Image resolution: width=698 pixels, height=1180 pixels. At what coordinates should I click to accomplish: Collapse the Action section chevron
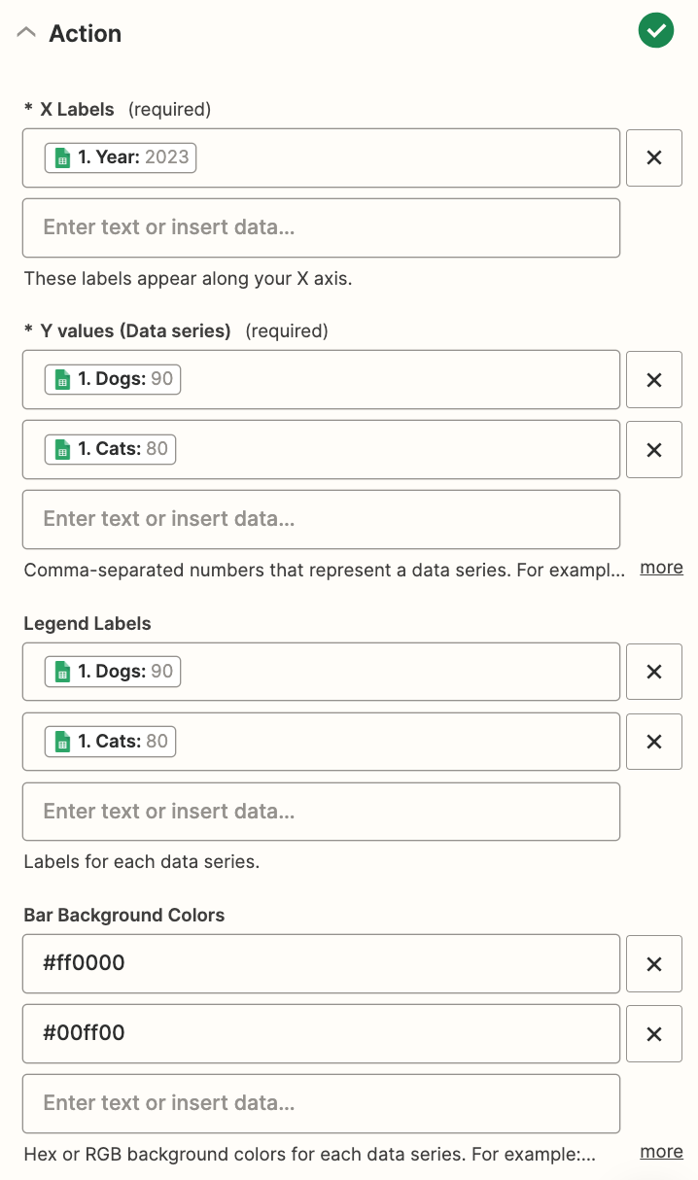tap(27, 33)
